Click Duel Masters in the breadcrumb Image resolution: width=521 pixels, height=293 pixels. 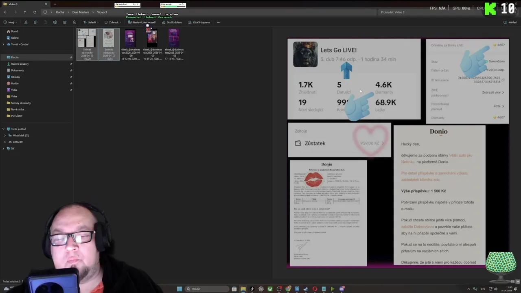click(x=81, y=12)
